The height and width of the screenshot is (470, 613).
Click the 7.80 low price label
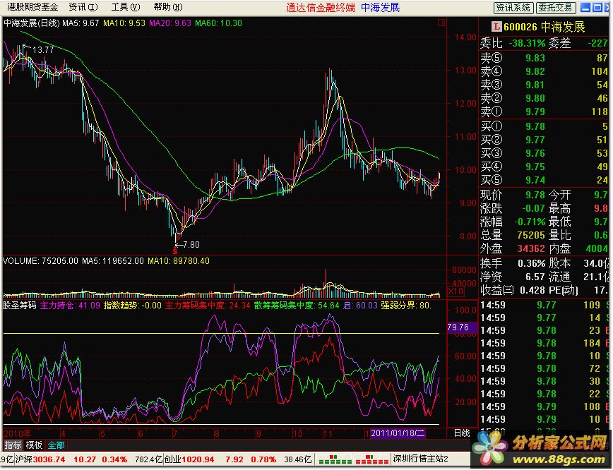191,245
